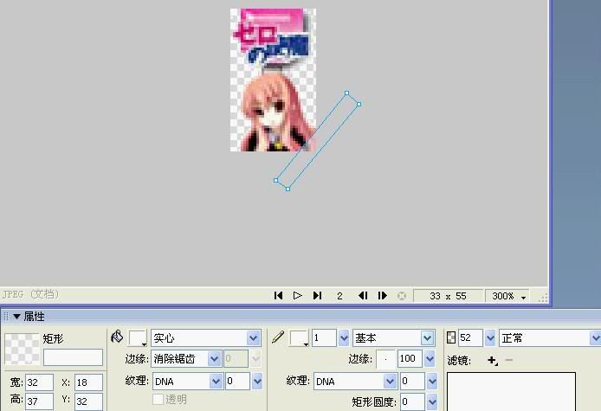The height and width of the screenshot is (411, 601).
Task: Click the 矩形 object thumbnail preview
Action: pyautogui.click(x=23, y=349)
